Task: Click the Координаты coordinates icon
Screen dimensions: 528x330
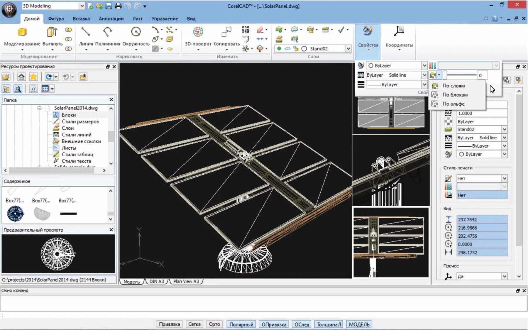Action: click(399, 32)
